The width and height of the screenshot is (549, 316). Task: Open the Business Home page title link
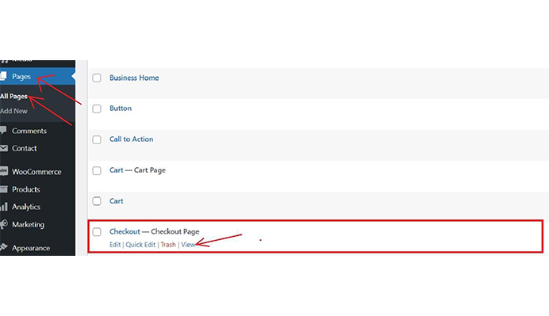coord(134,78)
